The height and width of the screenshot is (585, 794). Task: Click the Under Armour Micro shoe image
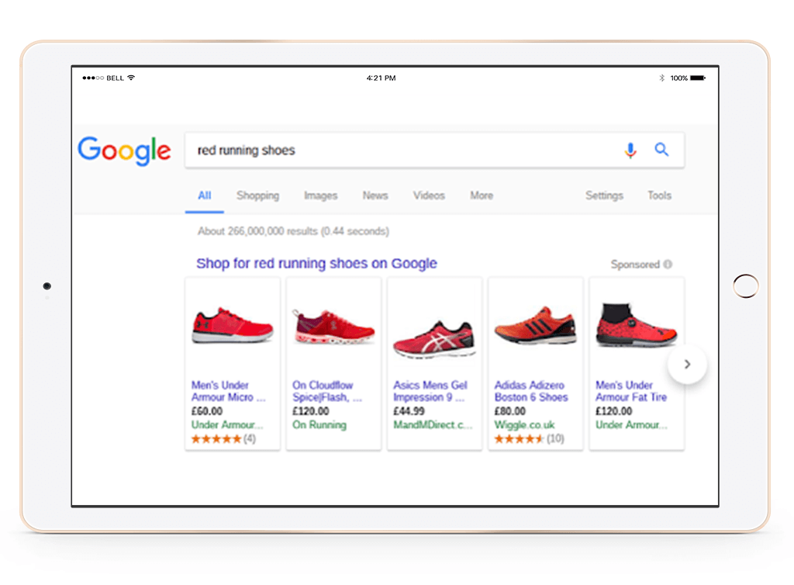click(233, 325)
